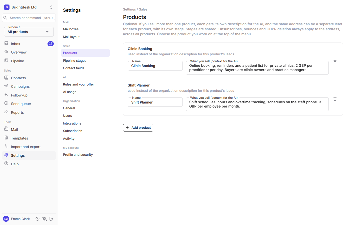The image size is (360, 225).
Task: Open Integrations settings
Action: (85, 123)
